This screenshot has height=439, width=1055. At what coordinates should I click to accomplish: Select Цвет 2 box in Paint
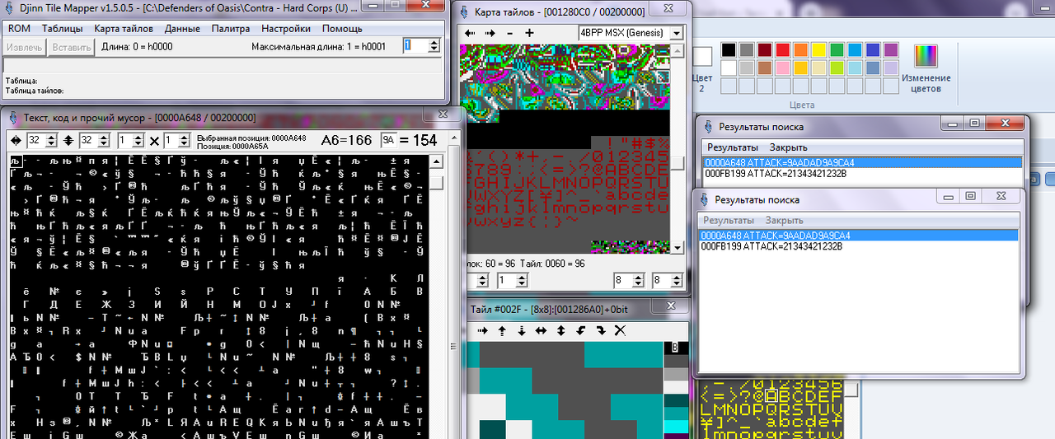[702, 69]
